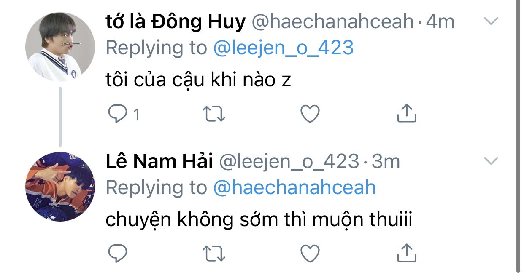Screen dimensions: 524x275
Task: Open the options chevron on Lê Nam Hải's tweet
Action: coord(491,160)
